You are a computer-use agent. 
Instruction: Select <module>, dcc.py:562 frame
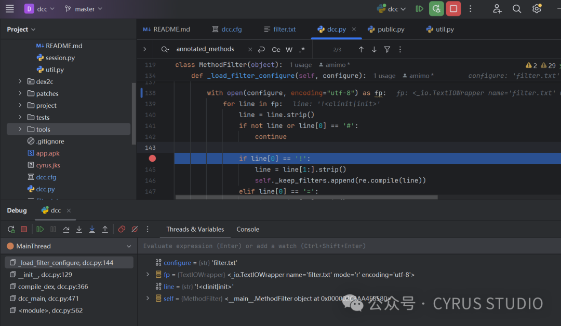pyautogui.click(x=69, y=310)
